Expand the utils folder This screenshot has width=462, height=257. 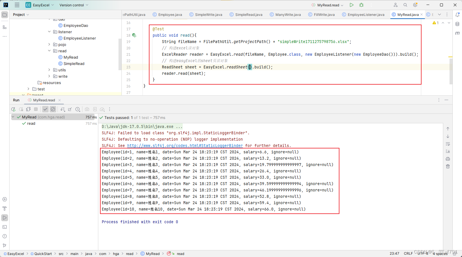(49, 70)
